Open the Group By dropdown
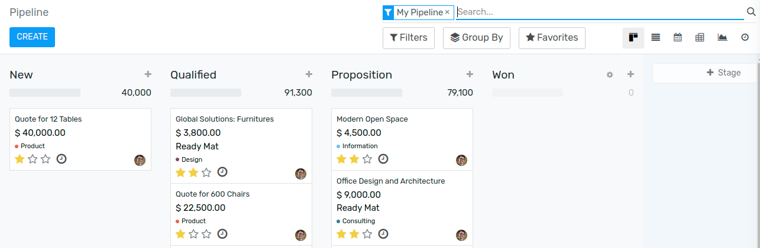760x248 pixels. [477, 38]
